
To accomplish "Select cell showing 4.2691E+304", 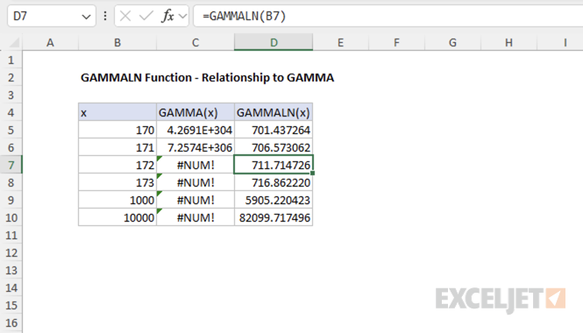I will (196, 130).
